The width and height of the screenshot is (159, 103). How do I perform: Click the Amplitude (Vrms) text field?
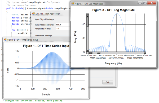pos(63,29)
